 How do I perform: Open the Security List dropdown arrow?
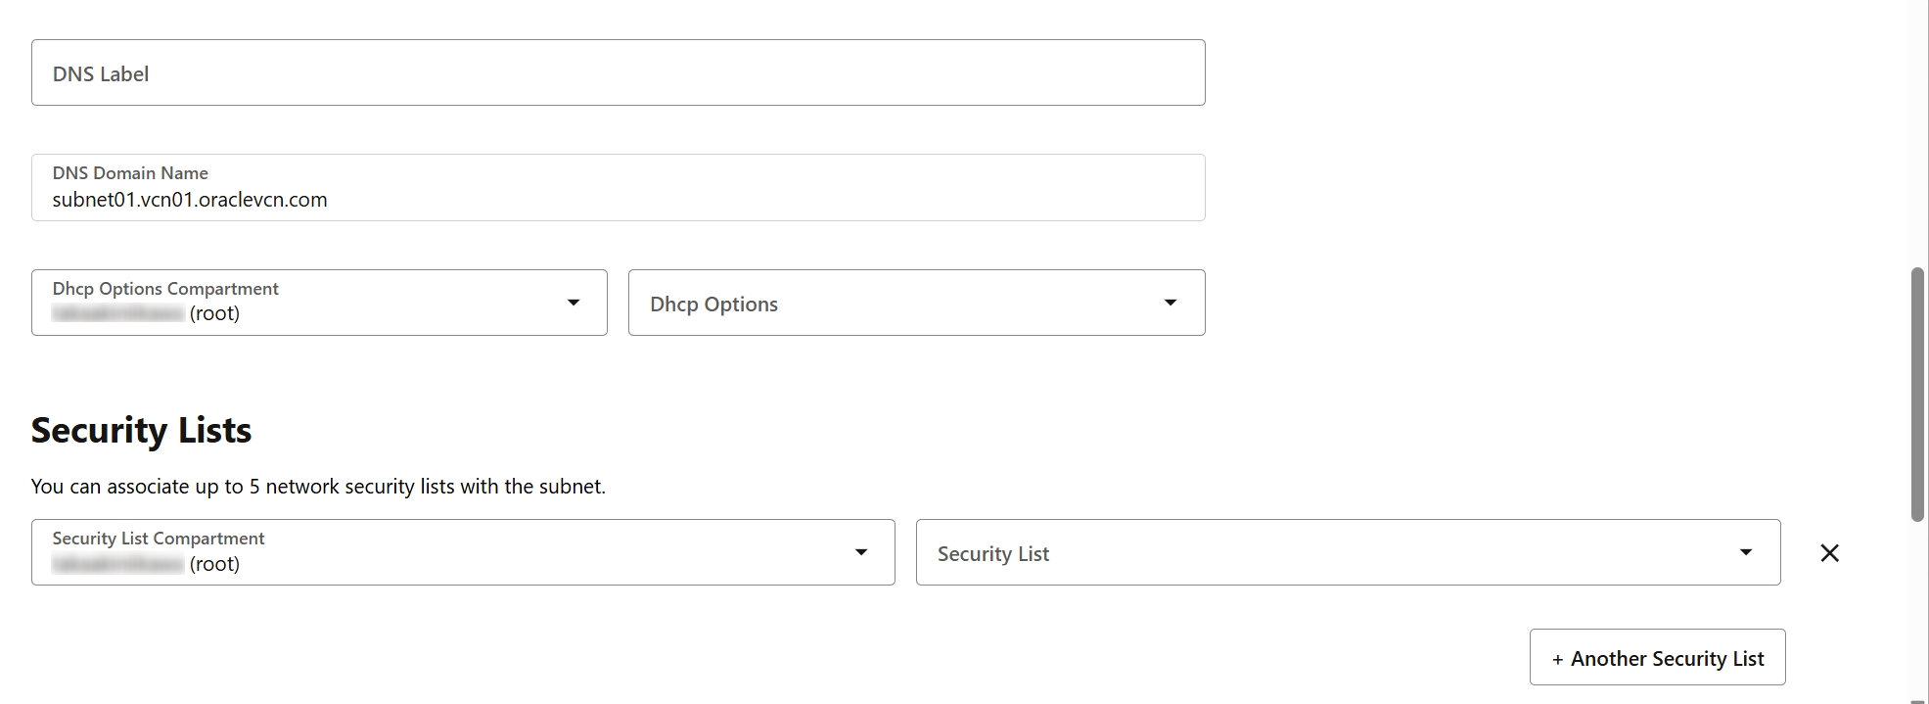pyautogui.click(x=1746, y=552)
